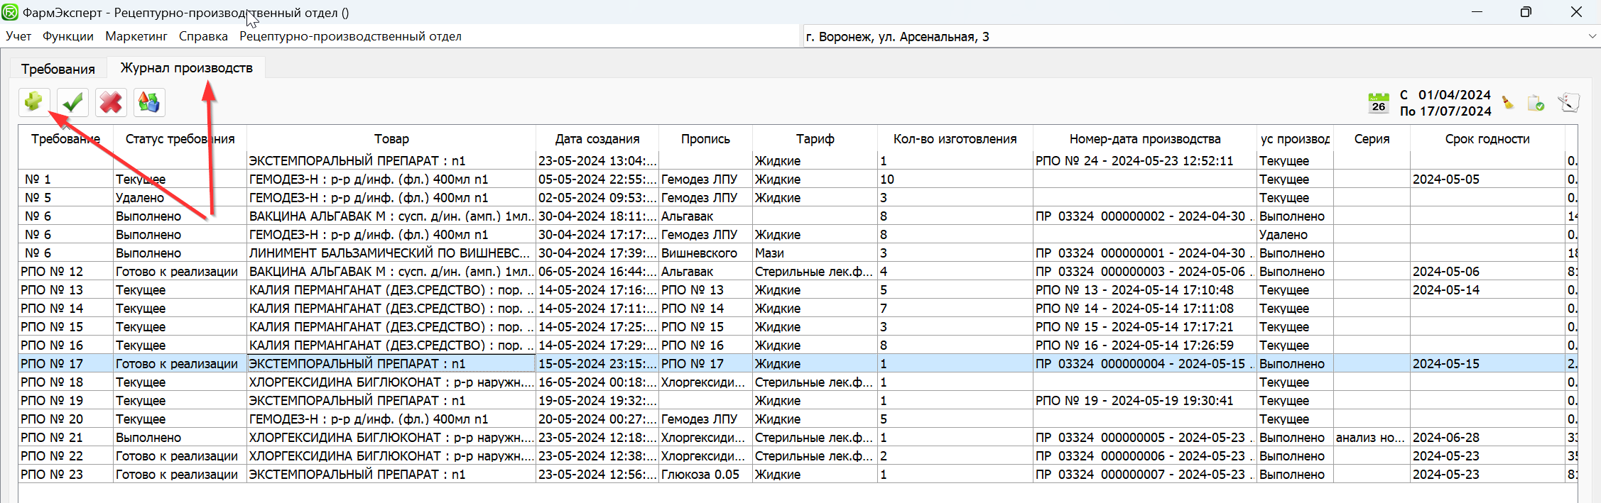Click the colored shapes refresh icon
This screenshot has height=503, width=1601.
point(148,102)
